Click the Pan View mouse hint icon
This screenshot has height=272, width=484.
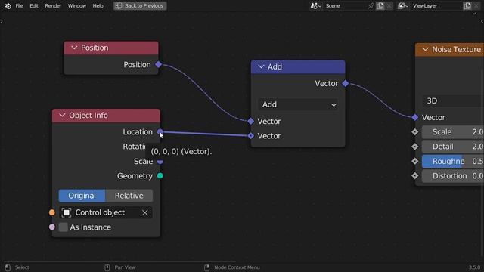point(107,267)
